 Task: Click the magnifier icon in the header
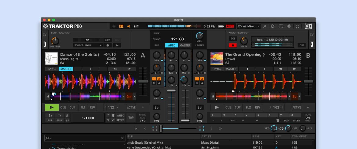(x=265, y=26)
